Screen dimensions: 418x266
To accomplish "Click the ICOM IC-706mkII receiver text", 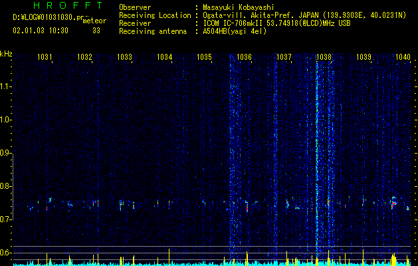I will [276, 23].
